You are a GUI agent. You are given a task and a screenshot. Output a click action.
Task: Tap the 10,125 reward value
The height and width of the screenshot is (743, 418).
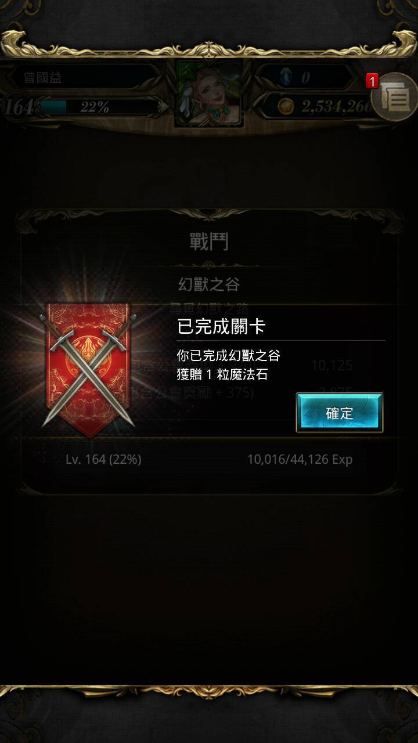[331, 365]
